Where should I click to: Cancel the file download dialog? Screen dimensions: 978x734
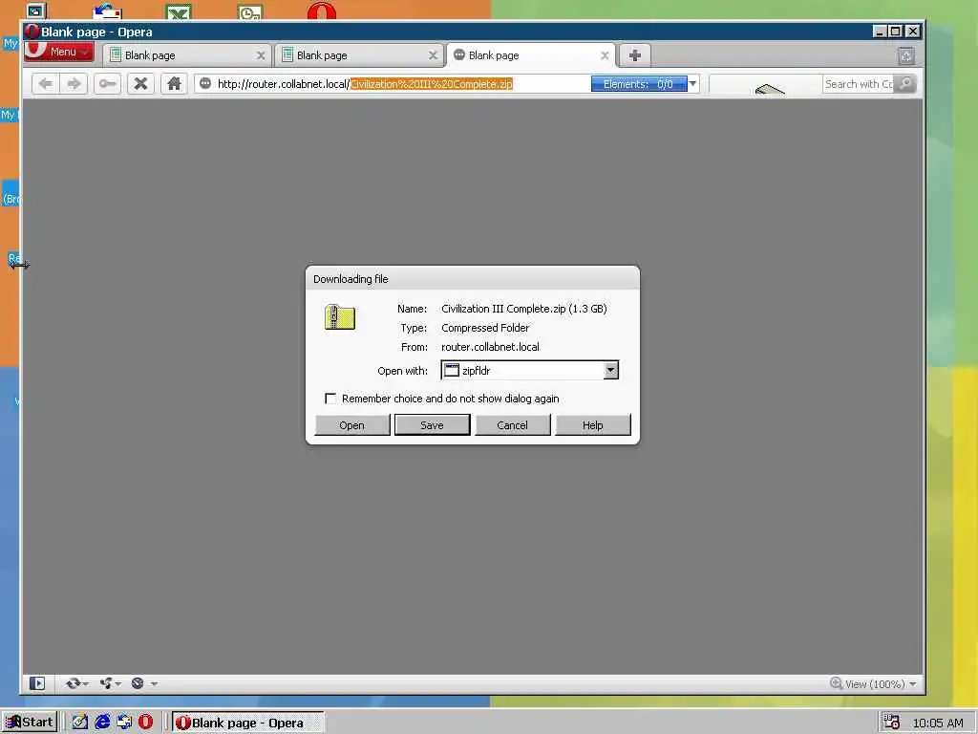click(x=513, y=425)
